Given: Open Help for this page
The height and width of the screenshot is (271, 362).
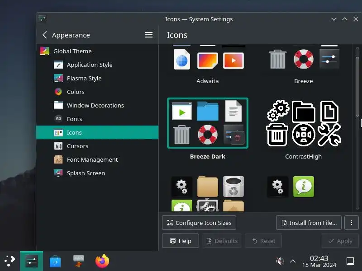Looking at the screenshot, I should coord(181,241).
